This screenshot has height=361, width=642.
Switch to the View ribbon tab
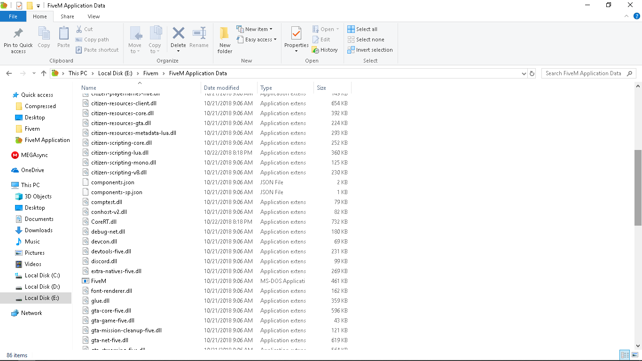point(94,16)
